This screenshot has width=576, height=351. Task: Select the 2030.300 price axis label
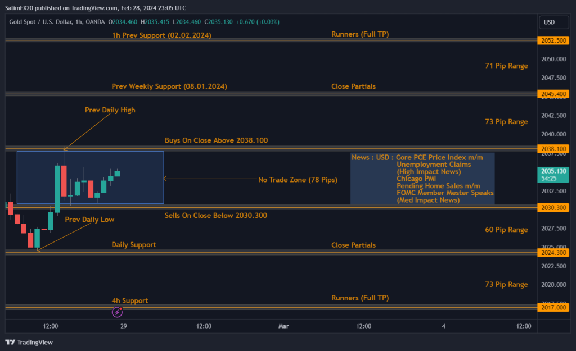[x=553, y=208]
